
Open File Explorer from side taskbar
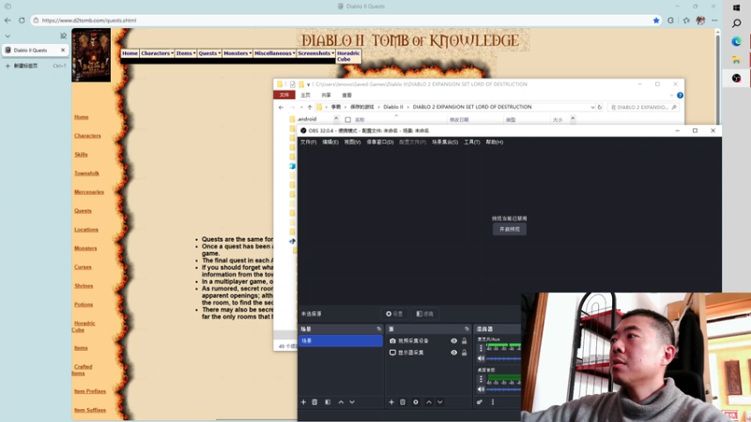click(736, 60)
